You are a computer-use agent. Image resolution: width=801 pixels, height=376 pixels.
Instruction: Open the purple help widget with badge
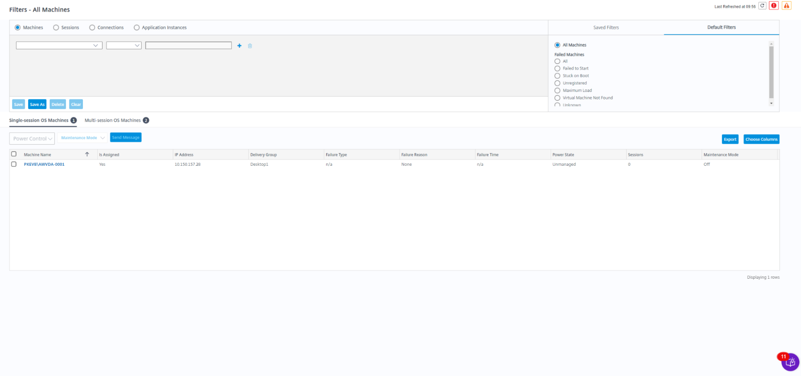pos(790,362)
